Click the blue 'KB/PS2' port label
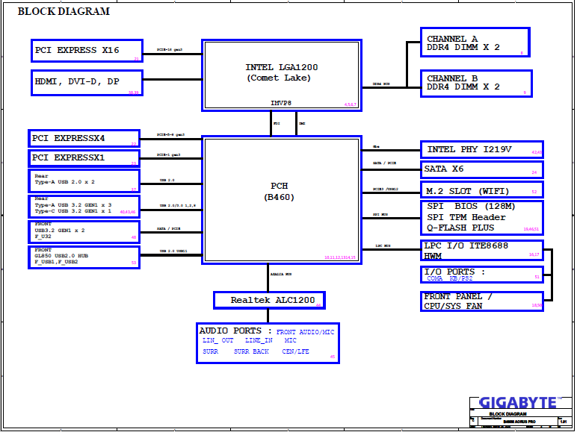 461,278
